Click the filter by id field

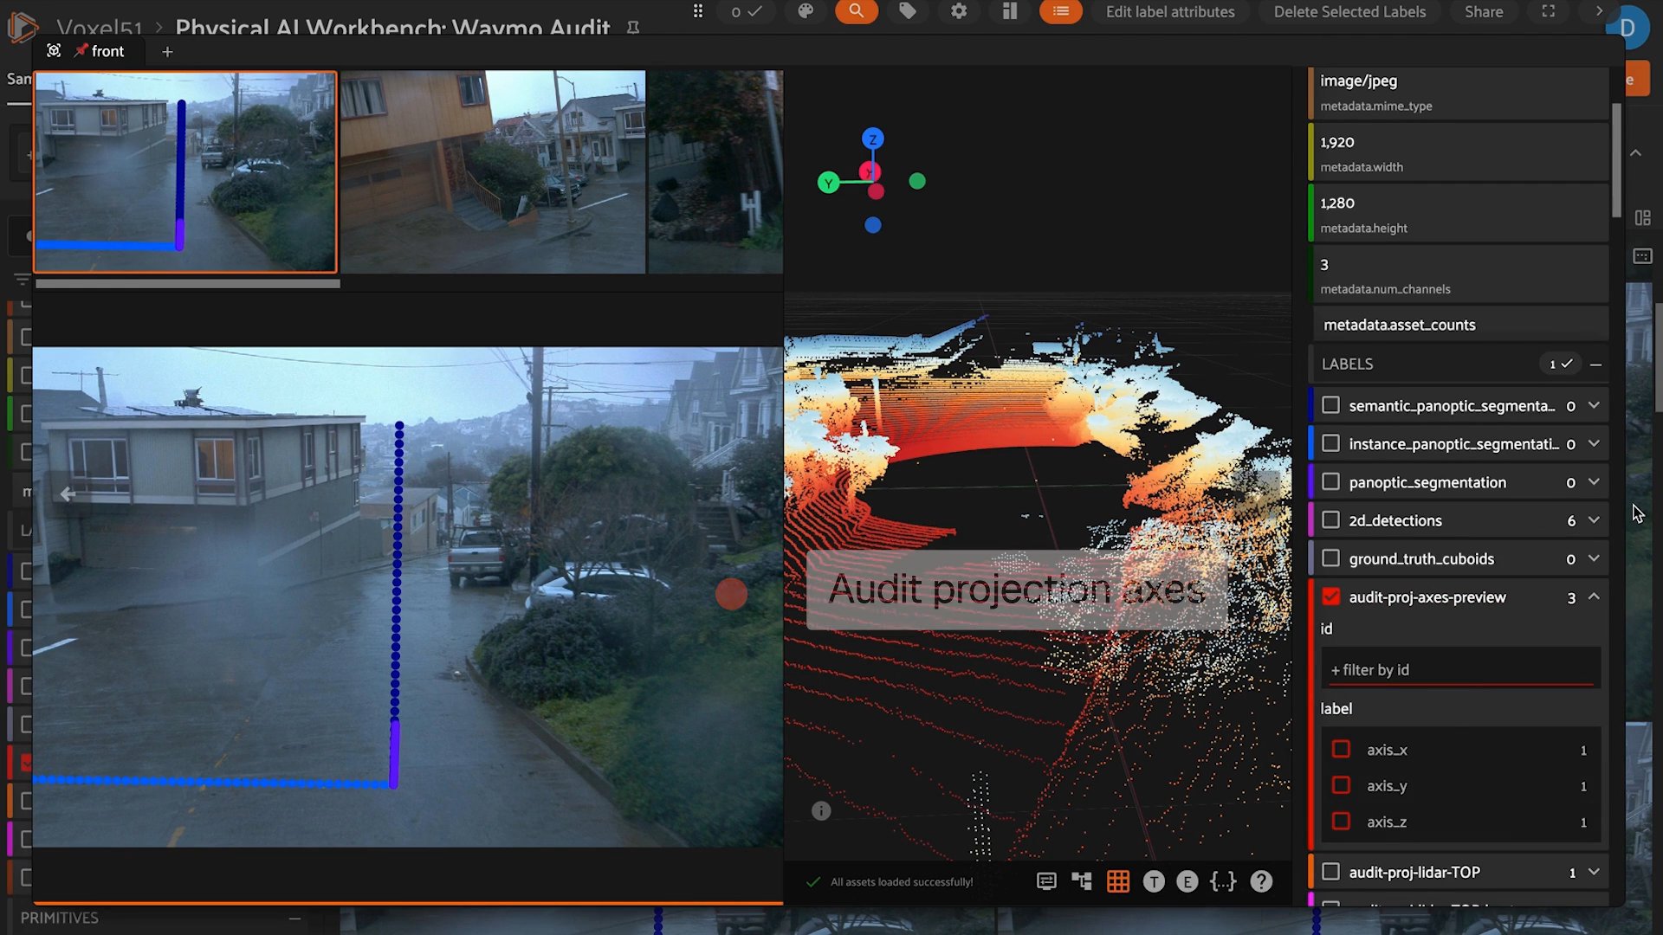point(1460,669)
